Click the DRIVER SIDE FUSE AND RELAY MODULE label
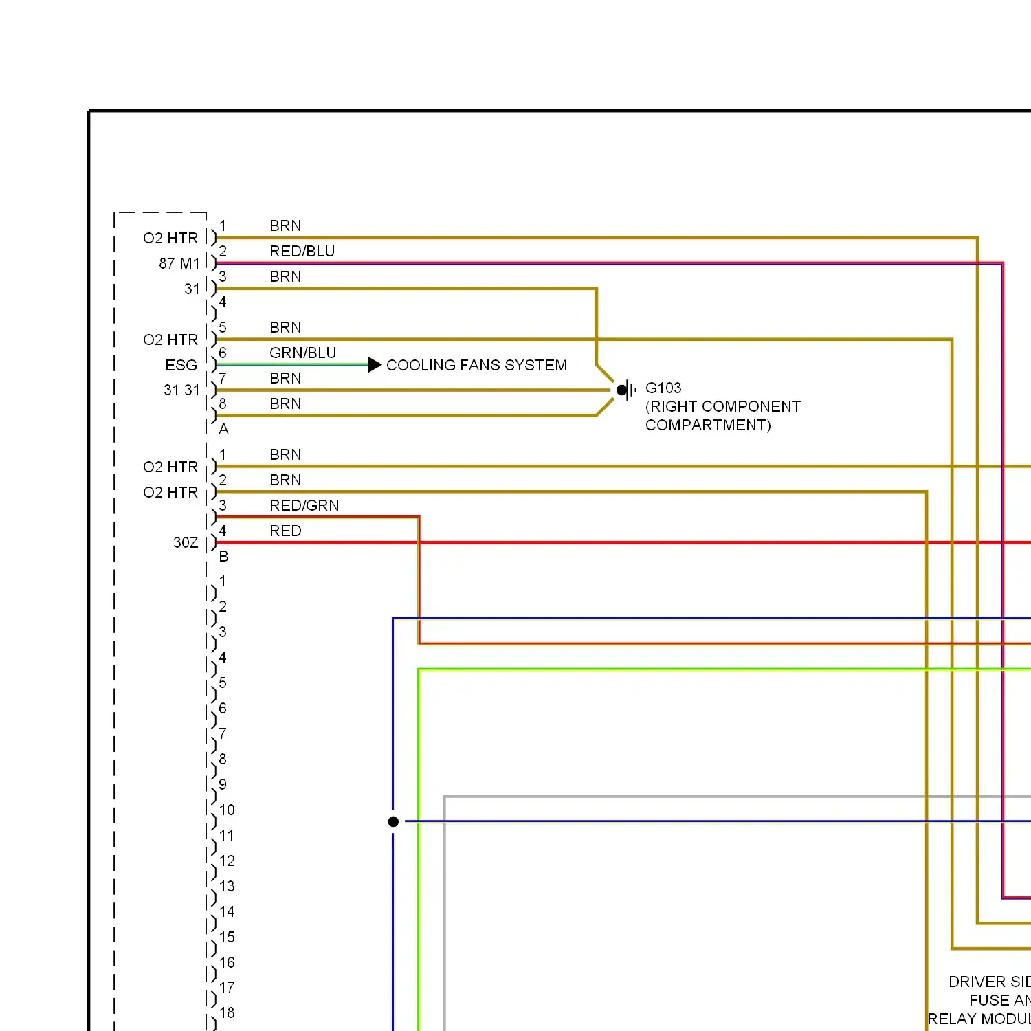This screenshot has height=1031, width=1031. (x=979, y=1000)
